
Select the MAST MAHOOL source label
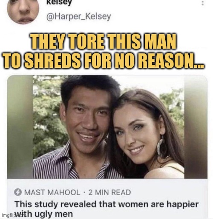(52, 193)
